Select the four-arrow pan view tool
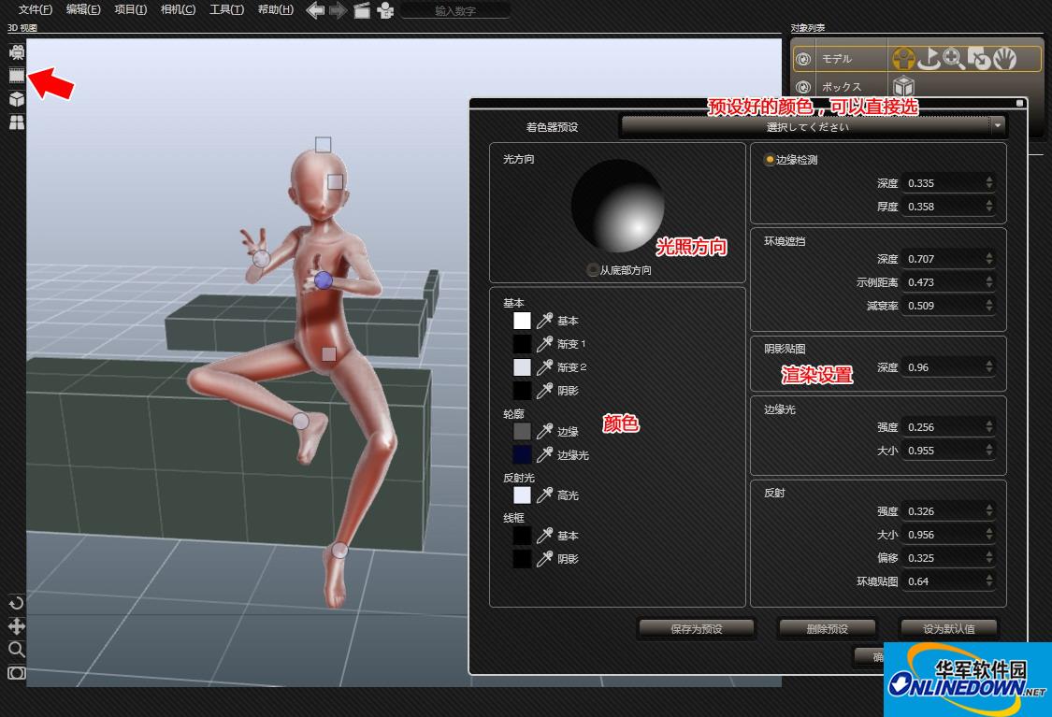 pyautogui.click(x=16, y=626)
